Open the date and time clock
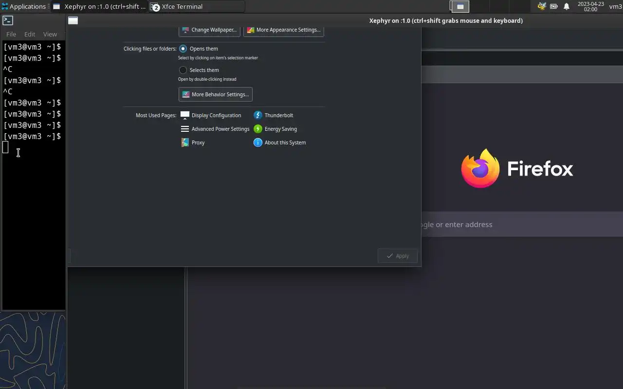This screenshot has width=623, height=389. pyautogui.click(x=590, y=6)
